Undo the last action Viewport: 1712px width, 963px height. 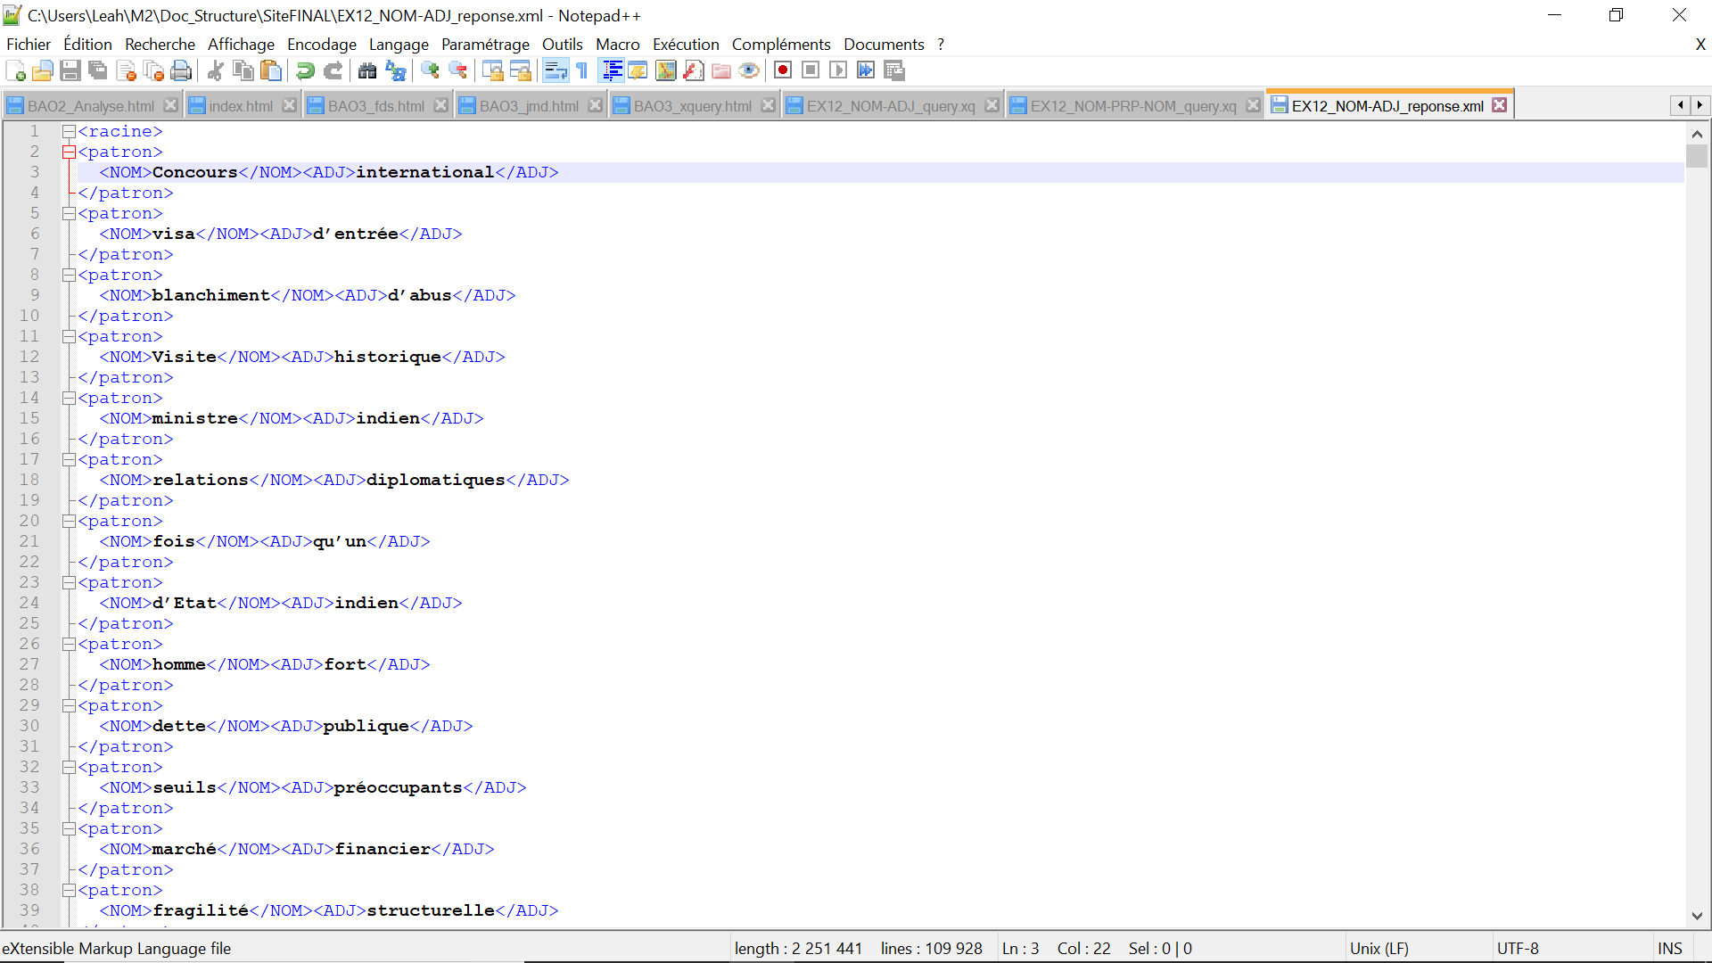point(305,71)
